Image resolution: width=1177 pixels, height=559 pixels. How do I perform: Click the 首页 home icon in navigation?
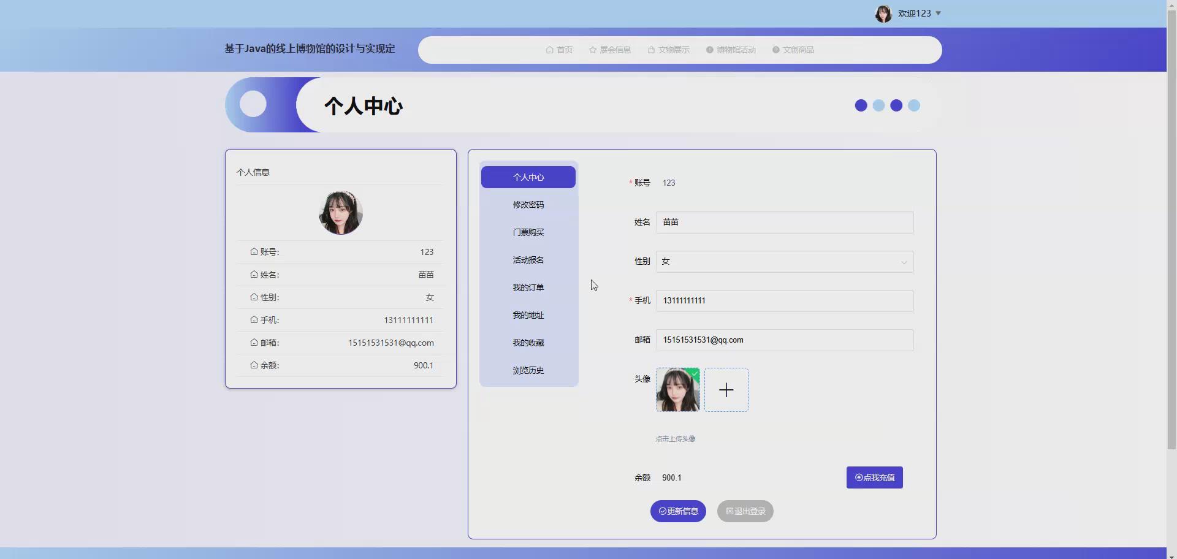pos(550,50)
